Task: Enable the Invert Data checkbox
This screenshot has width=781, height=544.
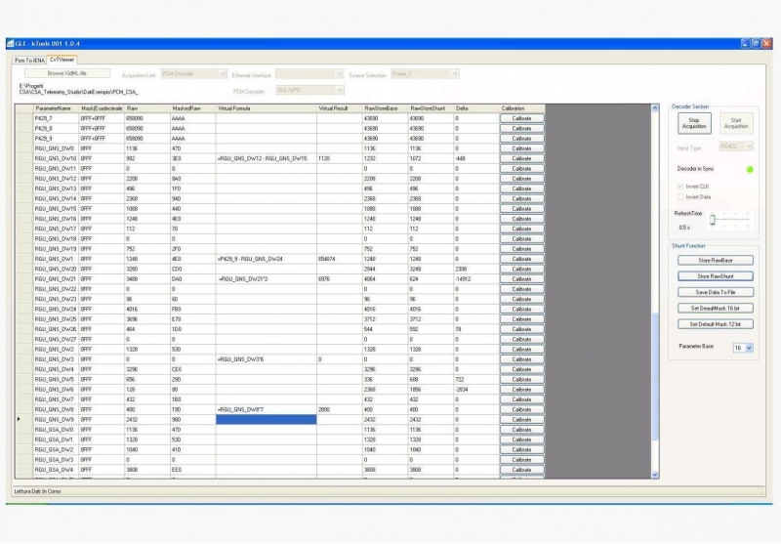Action: (x=680, y=196)
